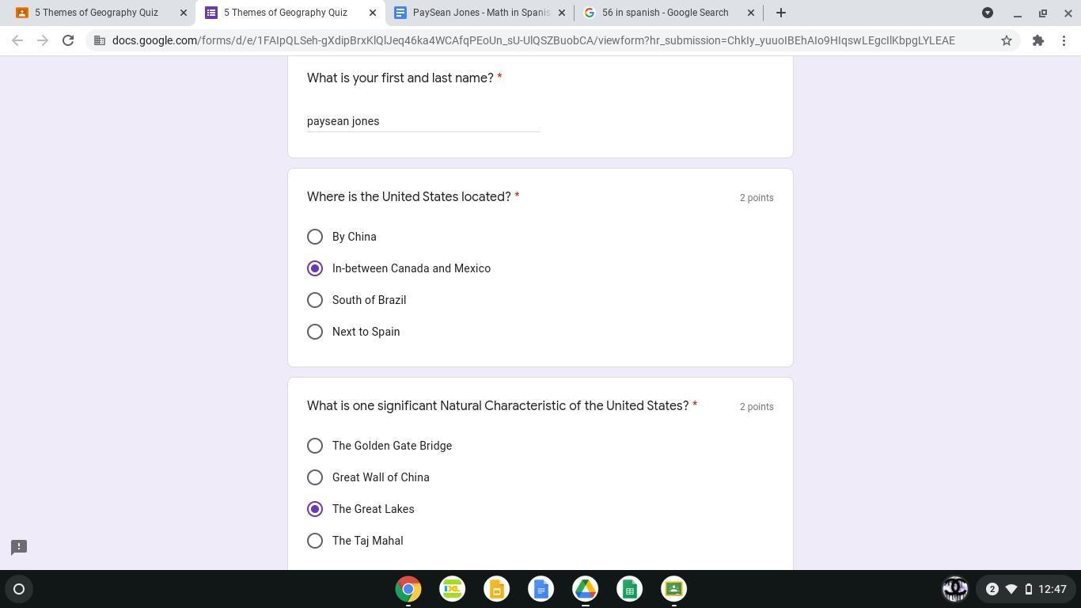The height and width of the screenshot is (608, 1081).
Task: Select the "By China" option
Action: click(315, 237)
